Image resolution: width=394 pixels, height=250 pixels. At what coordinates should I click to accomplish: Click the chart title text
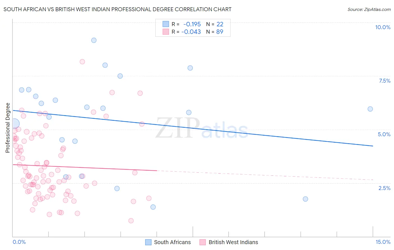tap(117, 9)
